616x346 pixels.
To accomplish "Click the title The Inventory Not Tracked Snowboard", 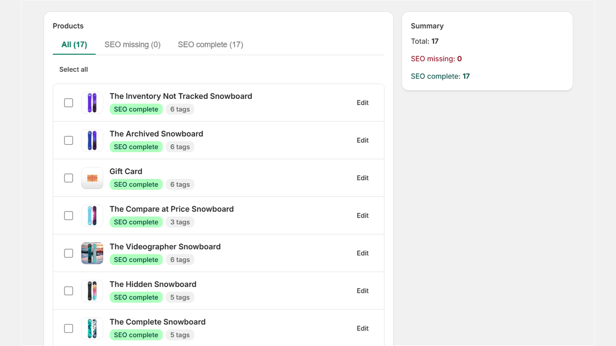I will (181, 96).
